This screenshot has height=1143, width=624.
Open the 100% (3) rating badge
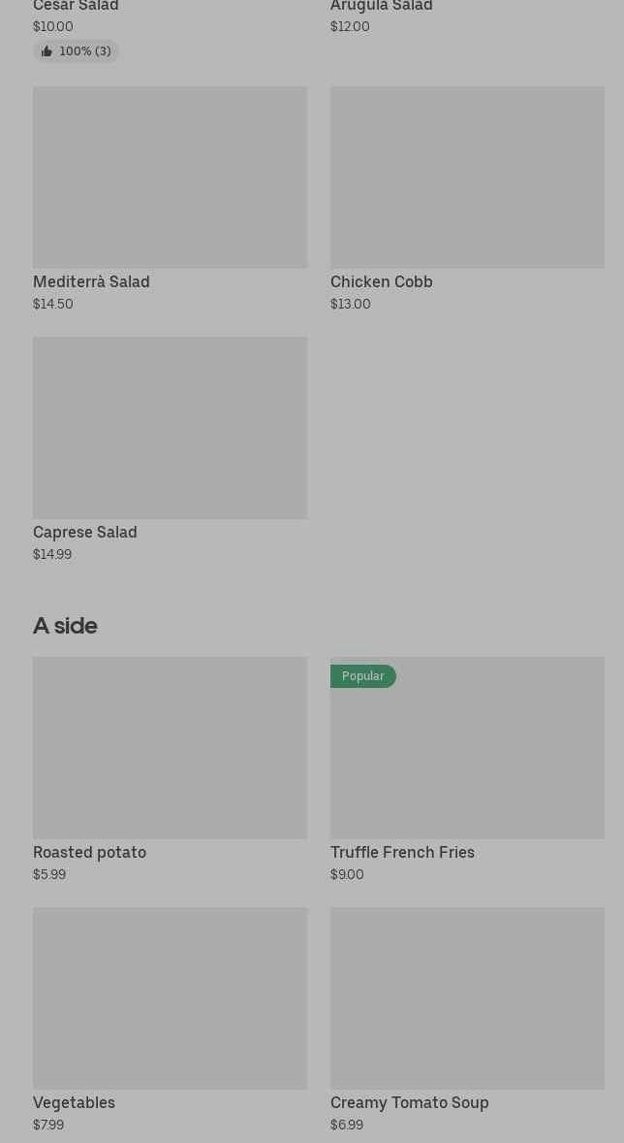click(x=77, y=51)
